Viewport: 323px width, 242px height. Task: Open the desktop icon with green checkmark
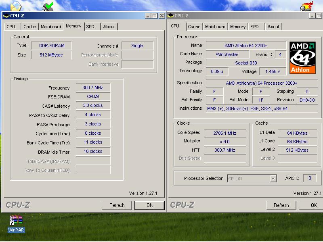coord(48,6)
